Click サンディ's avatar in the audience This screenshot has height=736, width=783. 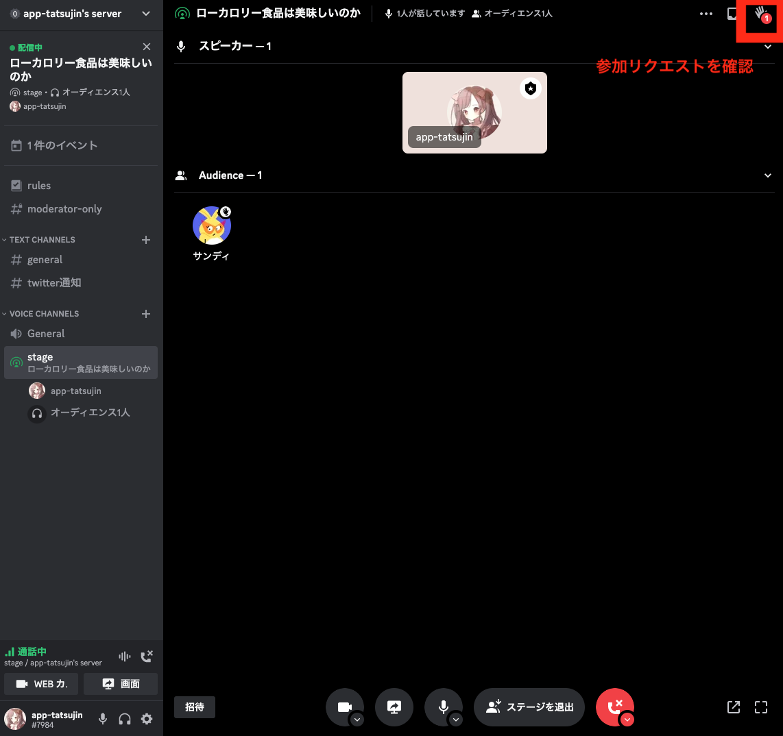212,225
